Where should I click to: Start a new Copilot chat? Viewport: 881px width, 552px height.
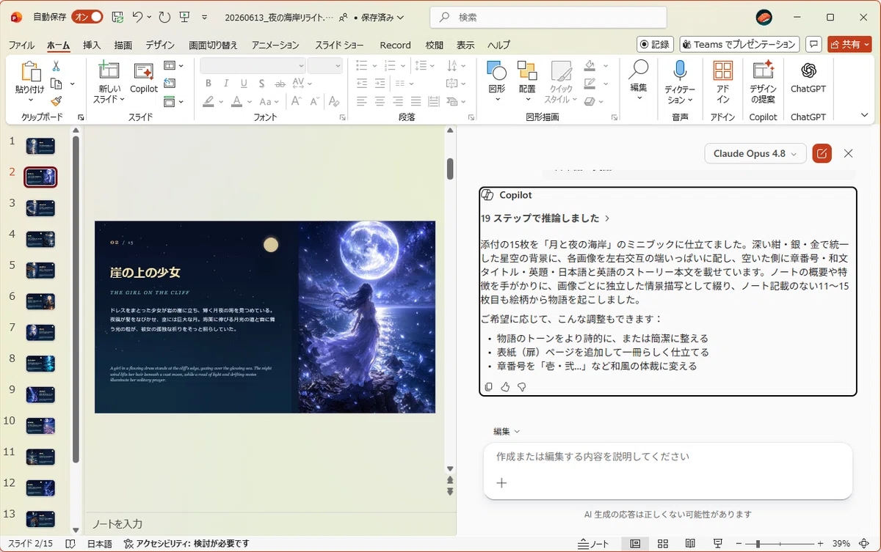[822, 153]
